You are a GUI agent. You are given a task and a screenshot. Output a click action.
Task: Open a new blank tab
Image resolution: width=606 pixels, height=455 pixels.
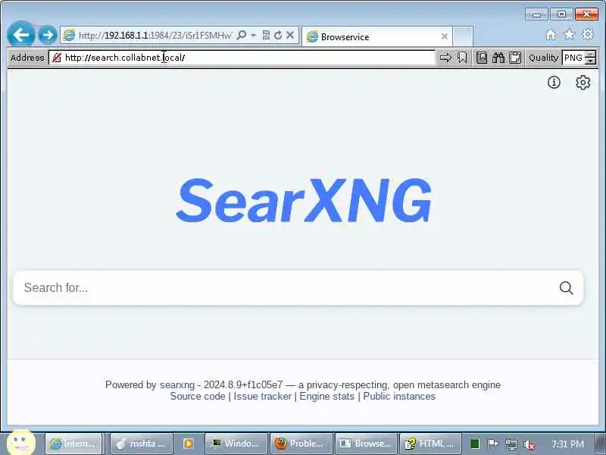point(463,36)
